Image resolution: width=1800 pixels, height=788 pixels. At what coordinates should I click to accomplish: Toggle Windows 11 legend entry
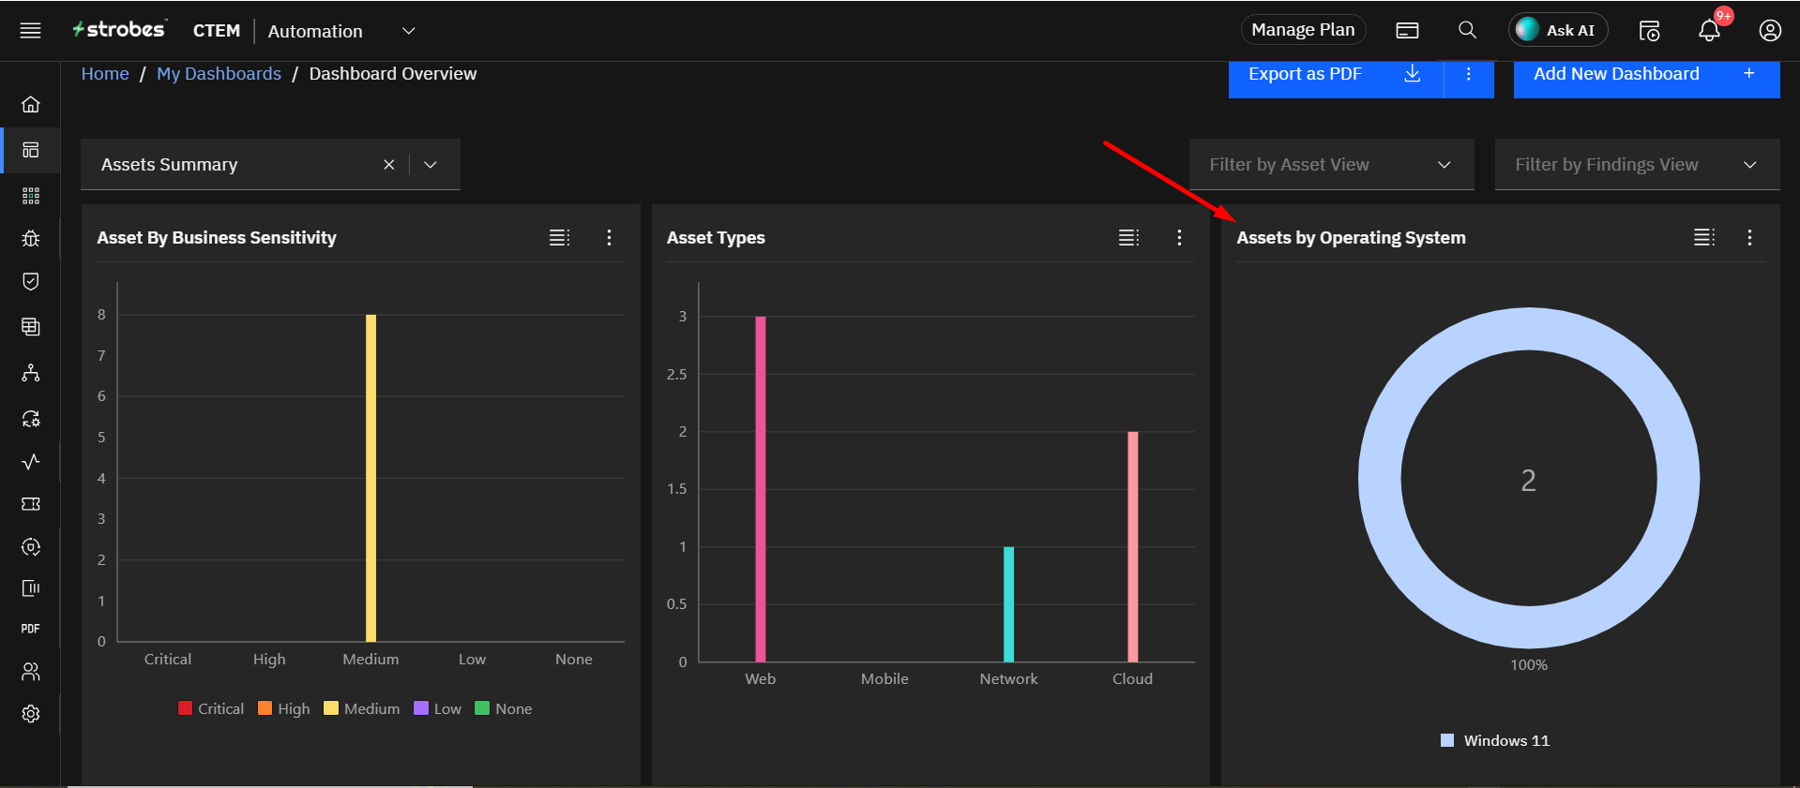1495,740
